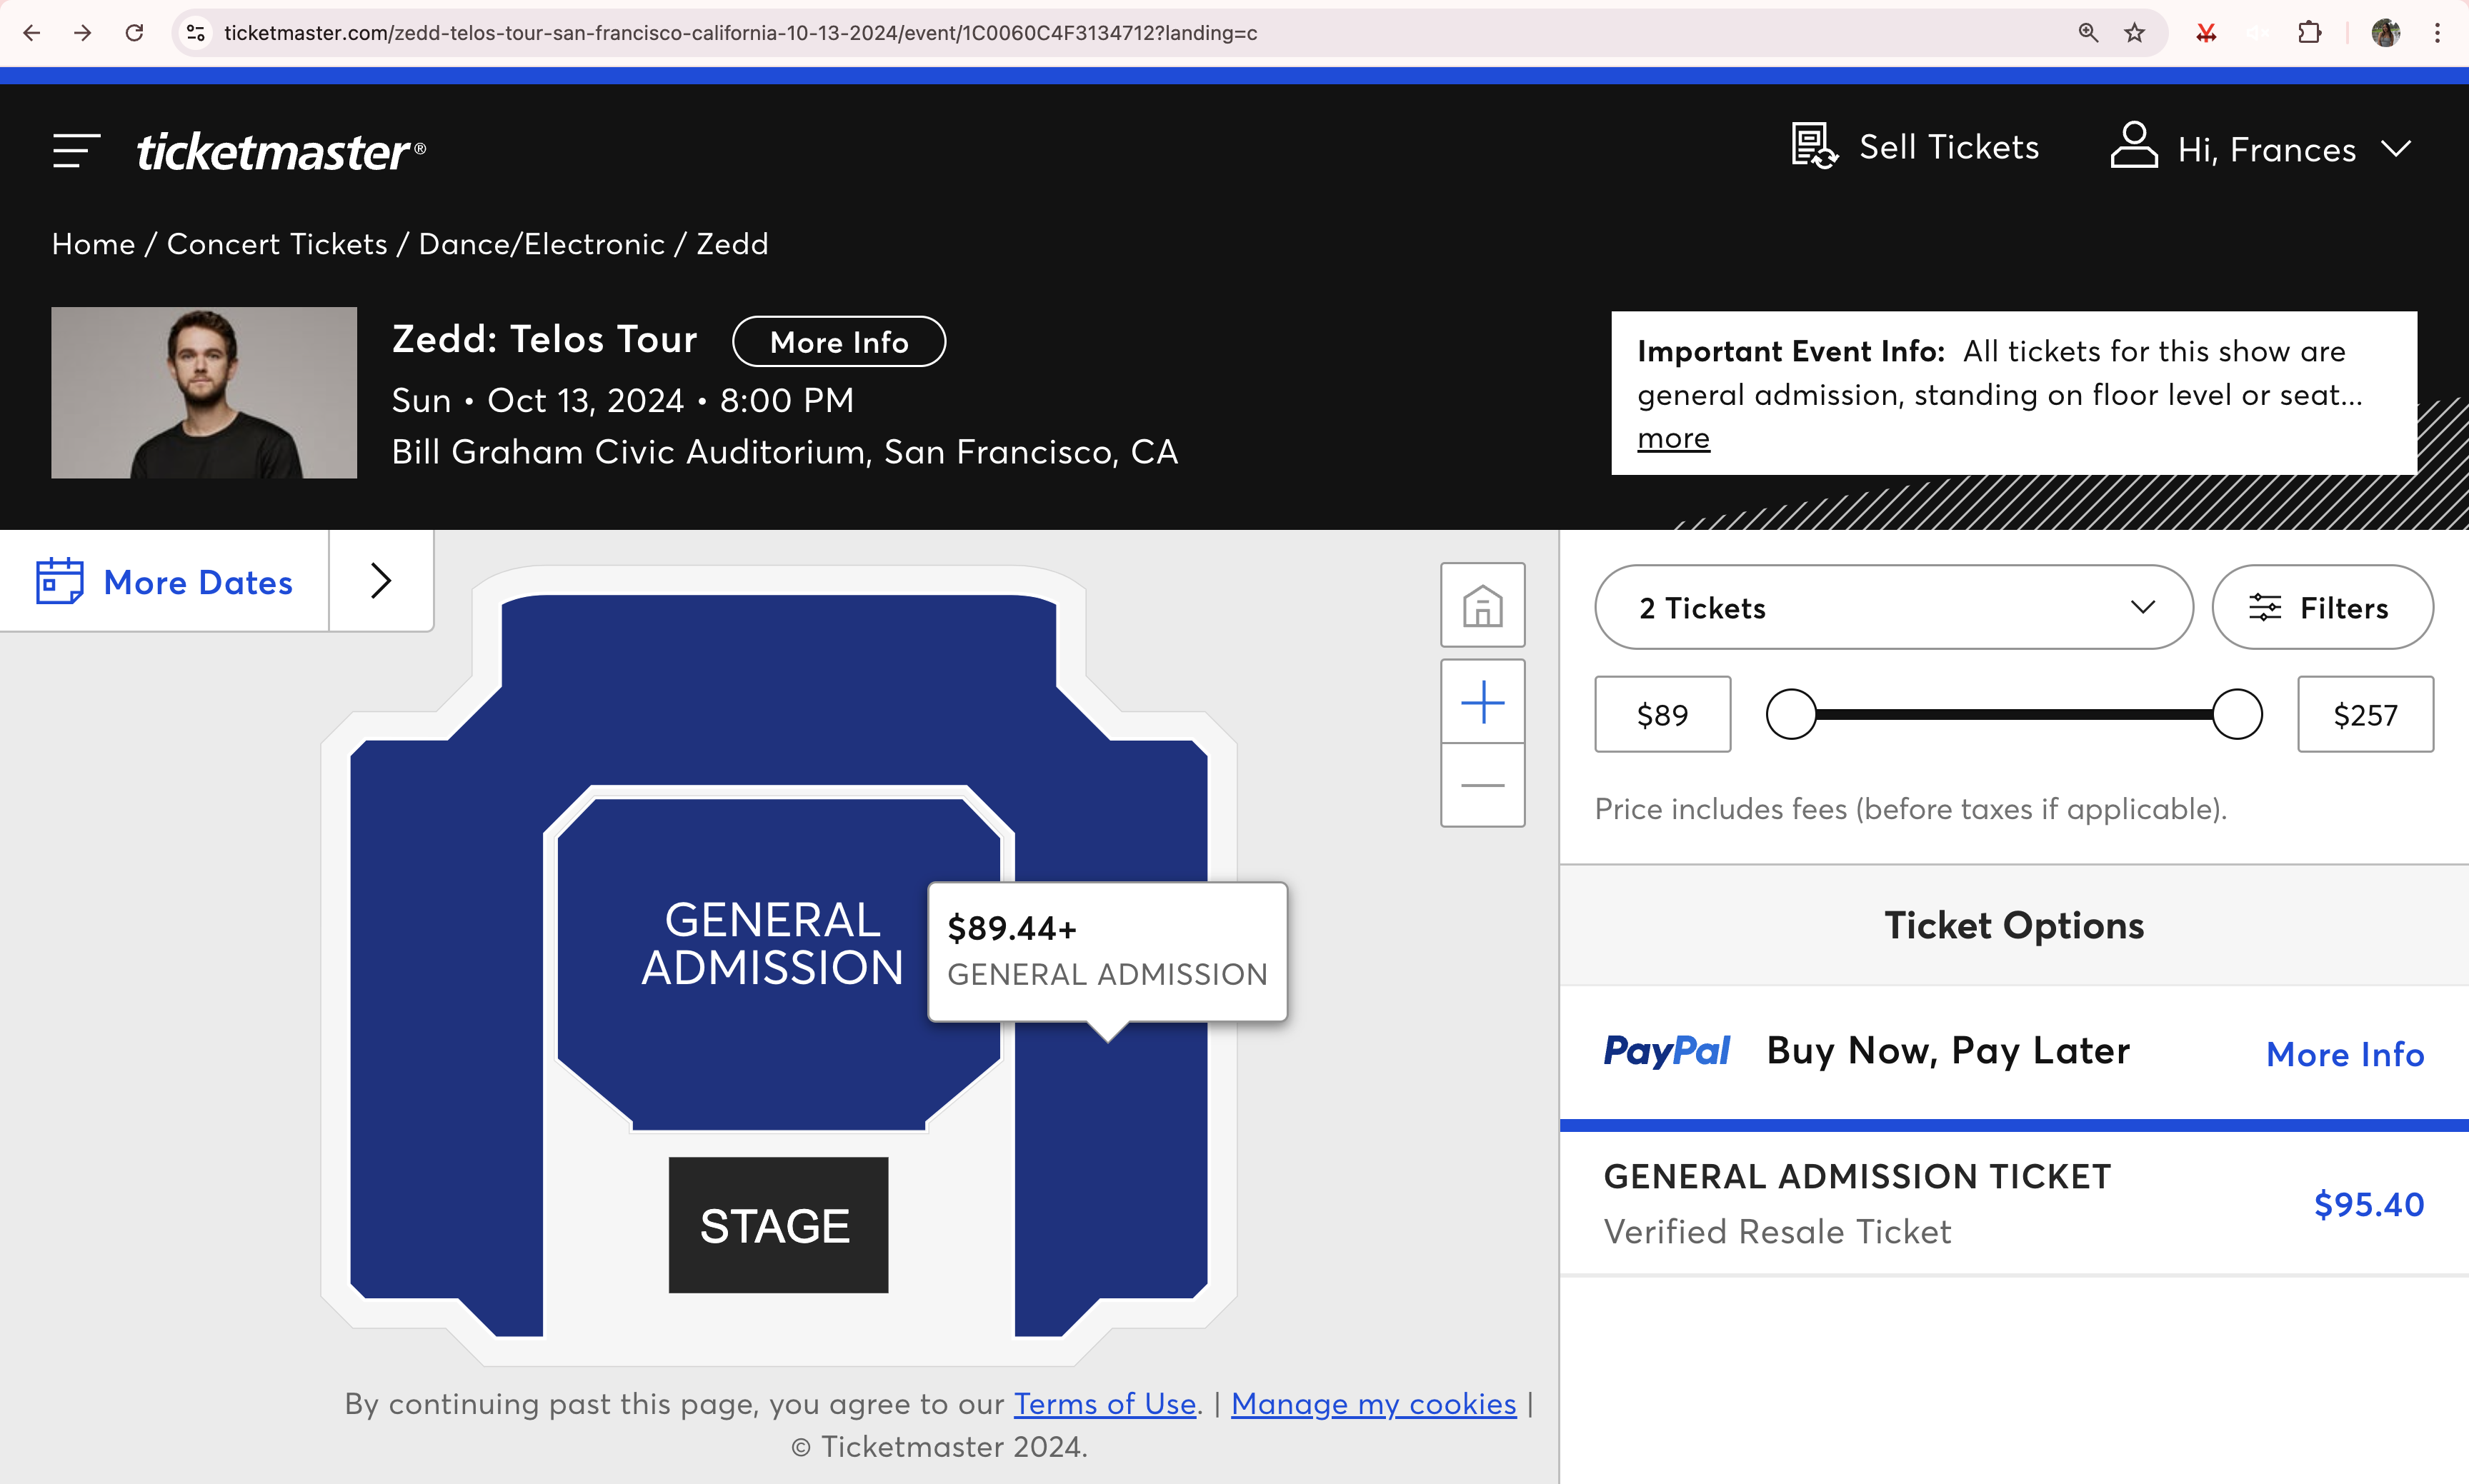Viewport: 2469px width, 1484px height.
Task: Click the maximum price slider handle
Action: [2237, 714]
